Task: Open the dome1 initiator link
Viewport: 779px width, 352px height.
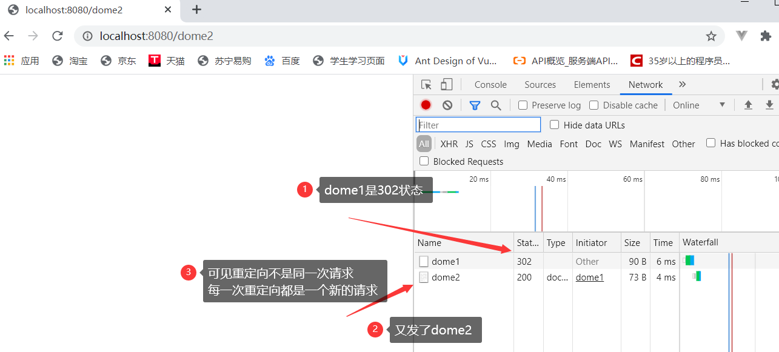Action: pyautogui.click(x=589, y=277)
